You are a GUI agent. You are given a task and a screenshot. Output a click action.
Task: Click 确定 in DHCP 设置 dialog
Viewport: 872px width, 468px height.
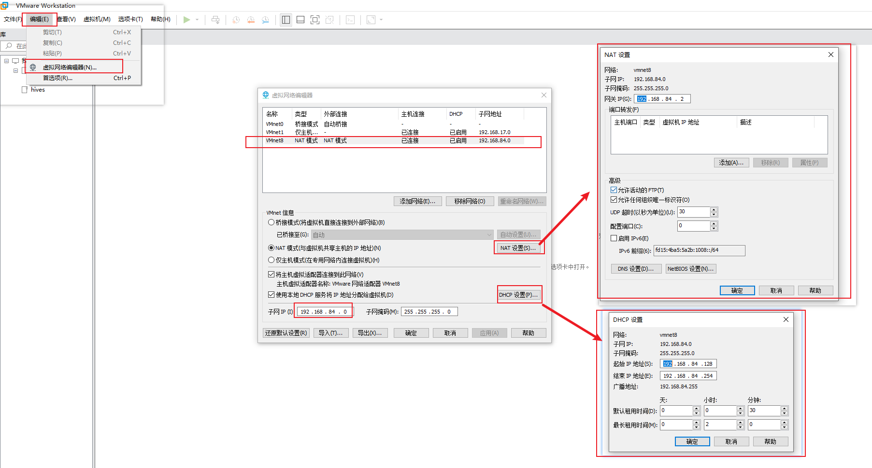pos(692,441)
